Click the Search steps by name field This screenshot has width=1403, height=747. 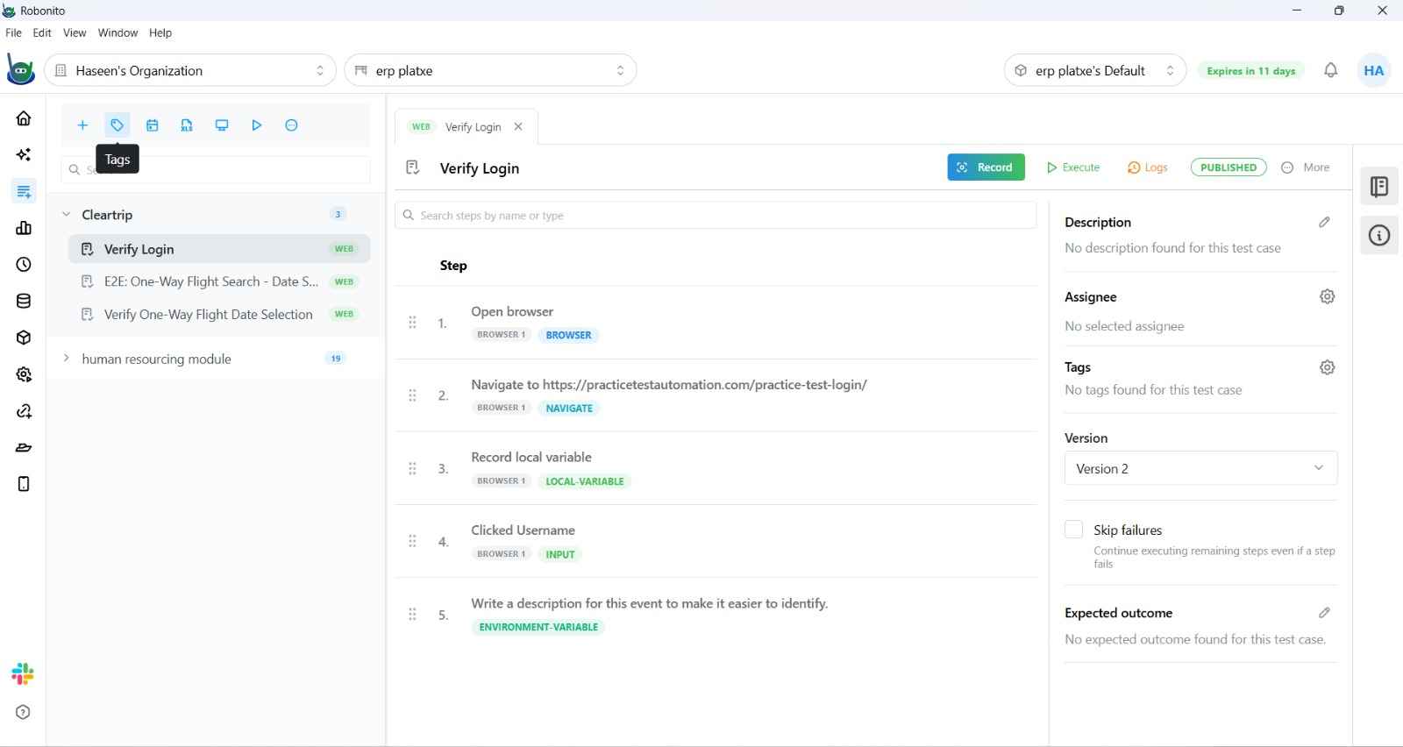point(716,216)
